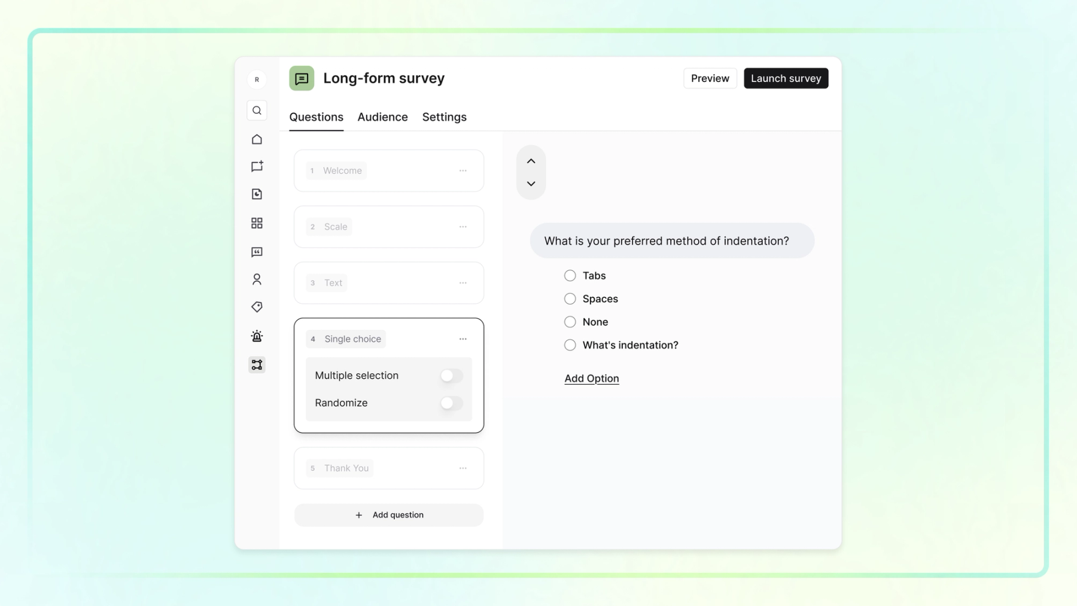This screenshot has height=606, width=1077.
Task: Open the quote feedback icon
Action: click(257, 252)
